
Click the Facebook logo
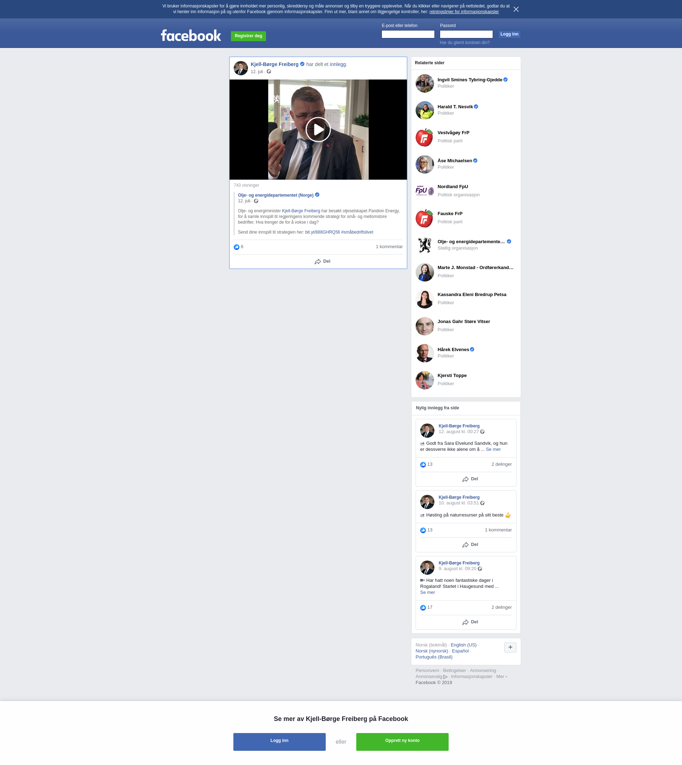(191, 35)
